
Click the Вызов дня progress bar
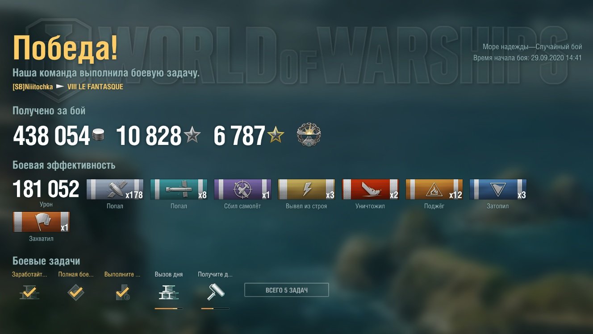[169, 308]
